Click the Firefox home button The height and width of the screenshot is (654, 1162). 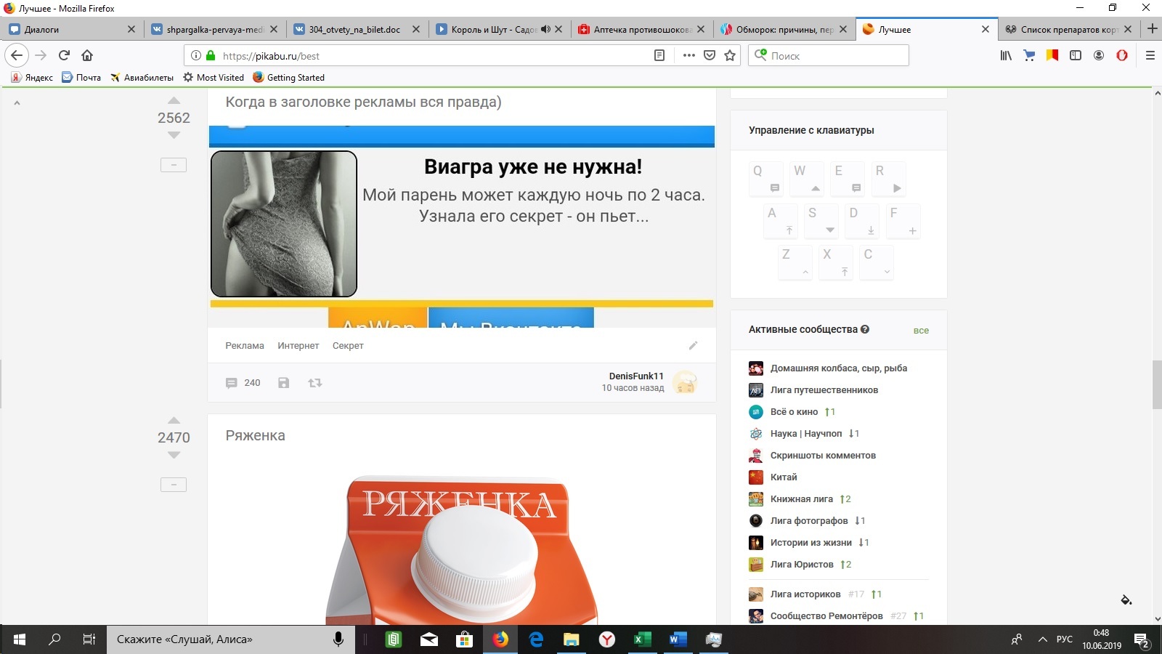coord(87,55)
